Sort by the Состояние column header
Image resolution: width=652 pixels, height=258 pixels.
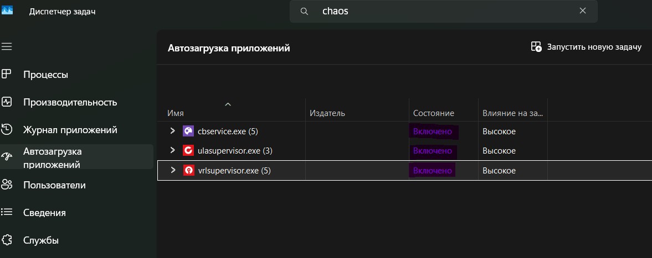click(x=433, y=113)
